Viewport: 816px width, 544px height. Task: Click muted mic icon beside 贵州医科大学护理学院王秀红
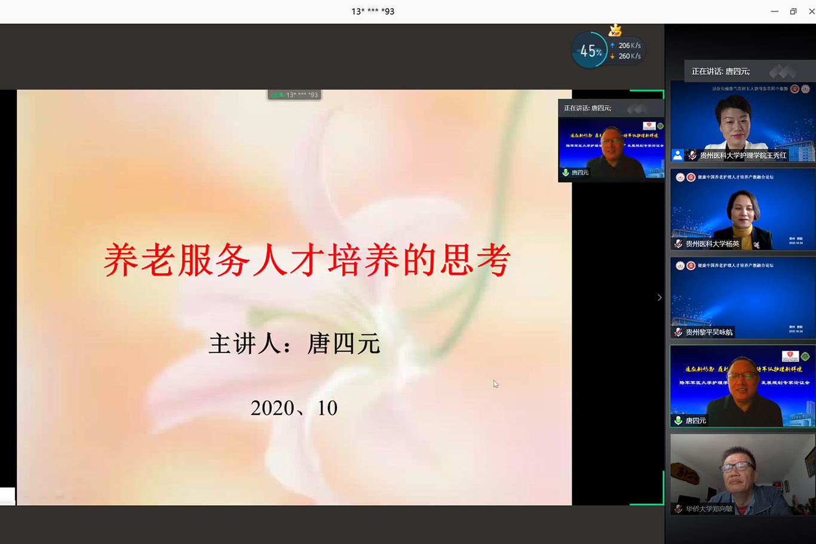coord(692,155)
